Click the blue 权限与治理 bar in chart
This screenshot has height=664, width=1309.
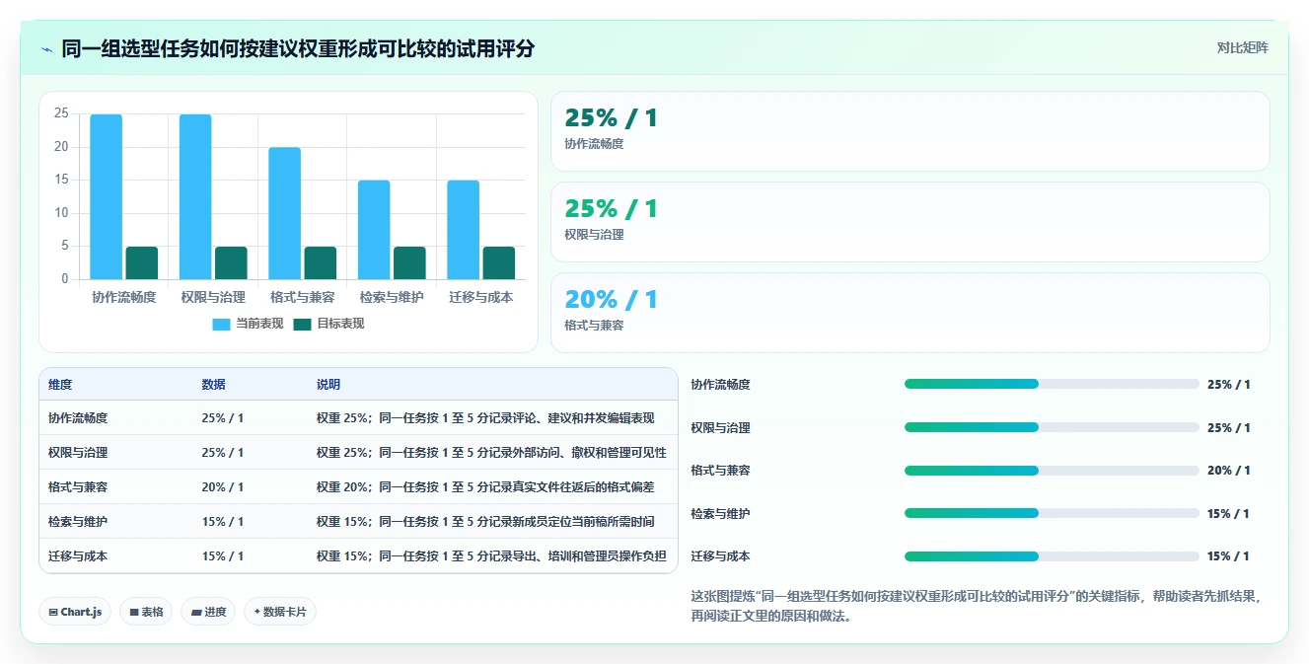(x=195, y=196)
